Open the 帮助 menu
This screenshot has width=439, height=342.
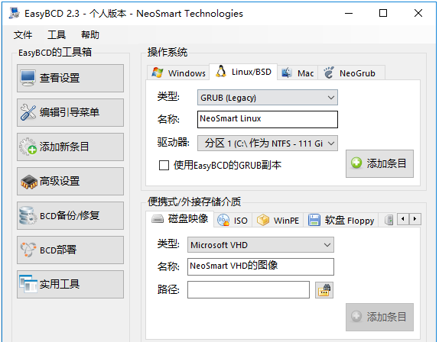click(90, 35)
